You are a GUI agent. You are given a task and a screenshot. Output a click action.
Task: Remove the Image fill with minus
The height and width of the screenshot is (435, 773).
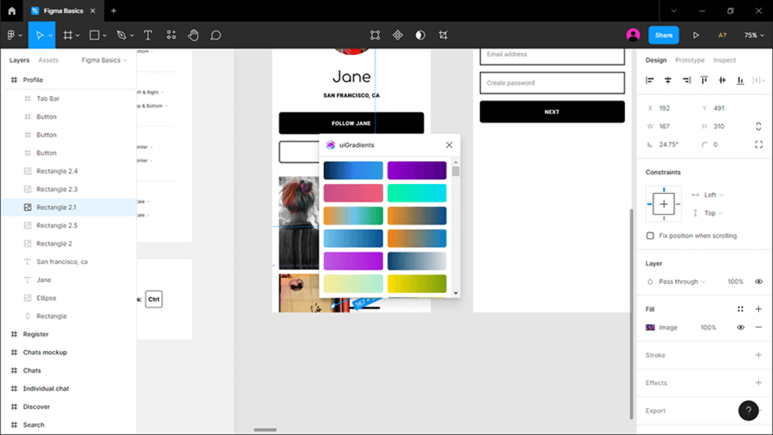point(758,327)
